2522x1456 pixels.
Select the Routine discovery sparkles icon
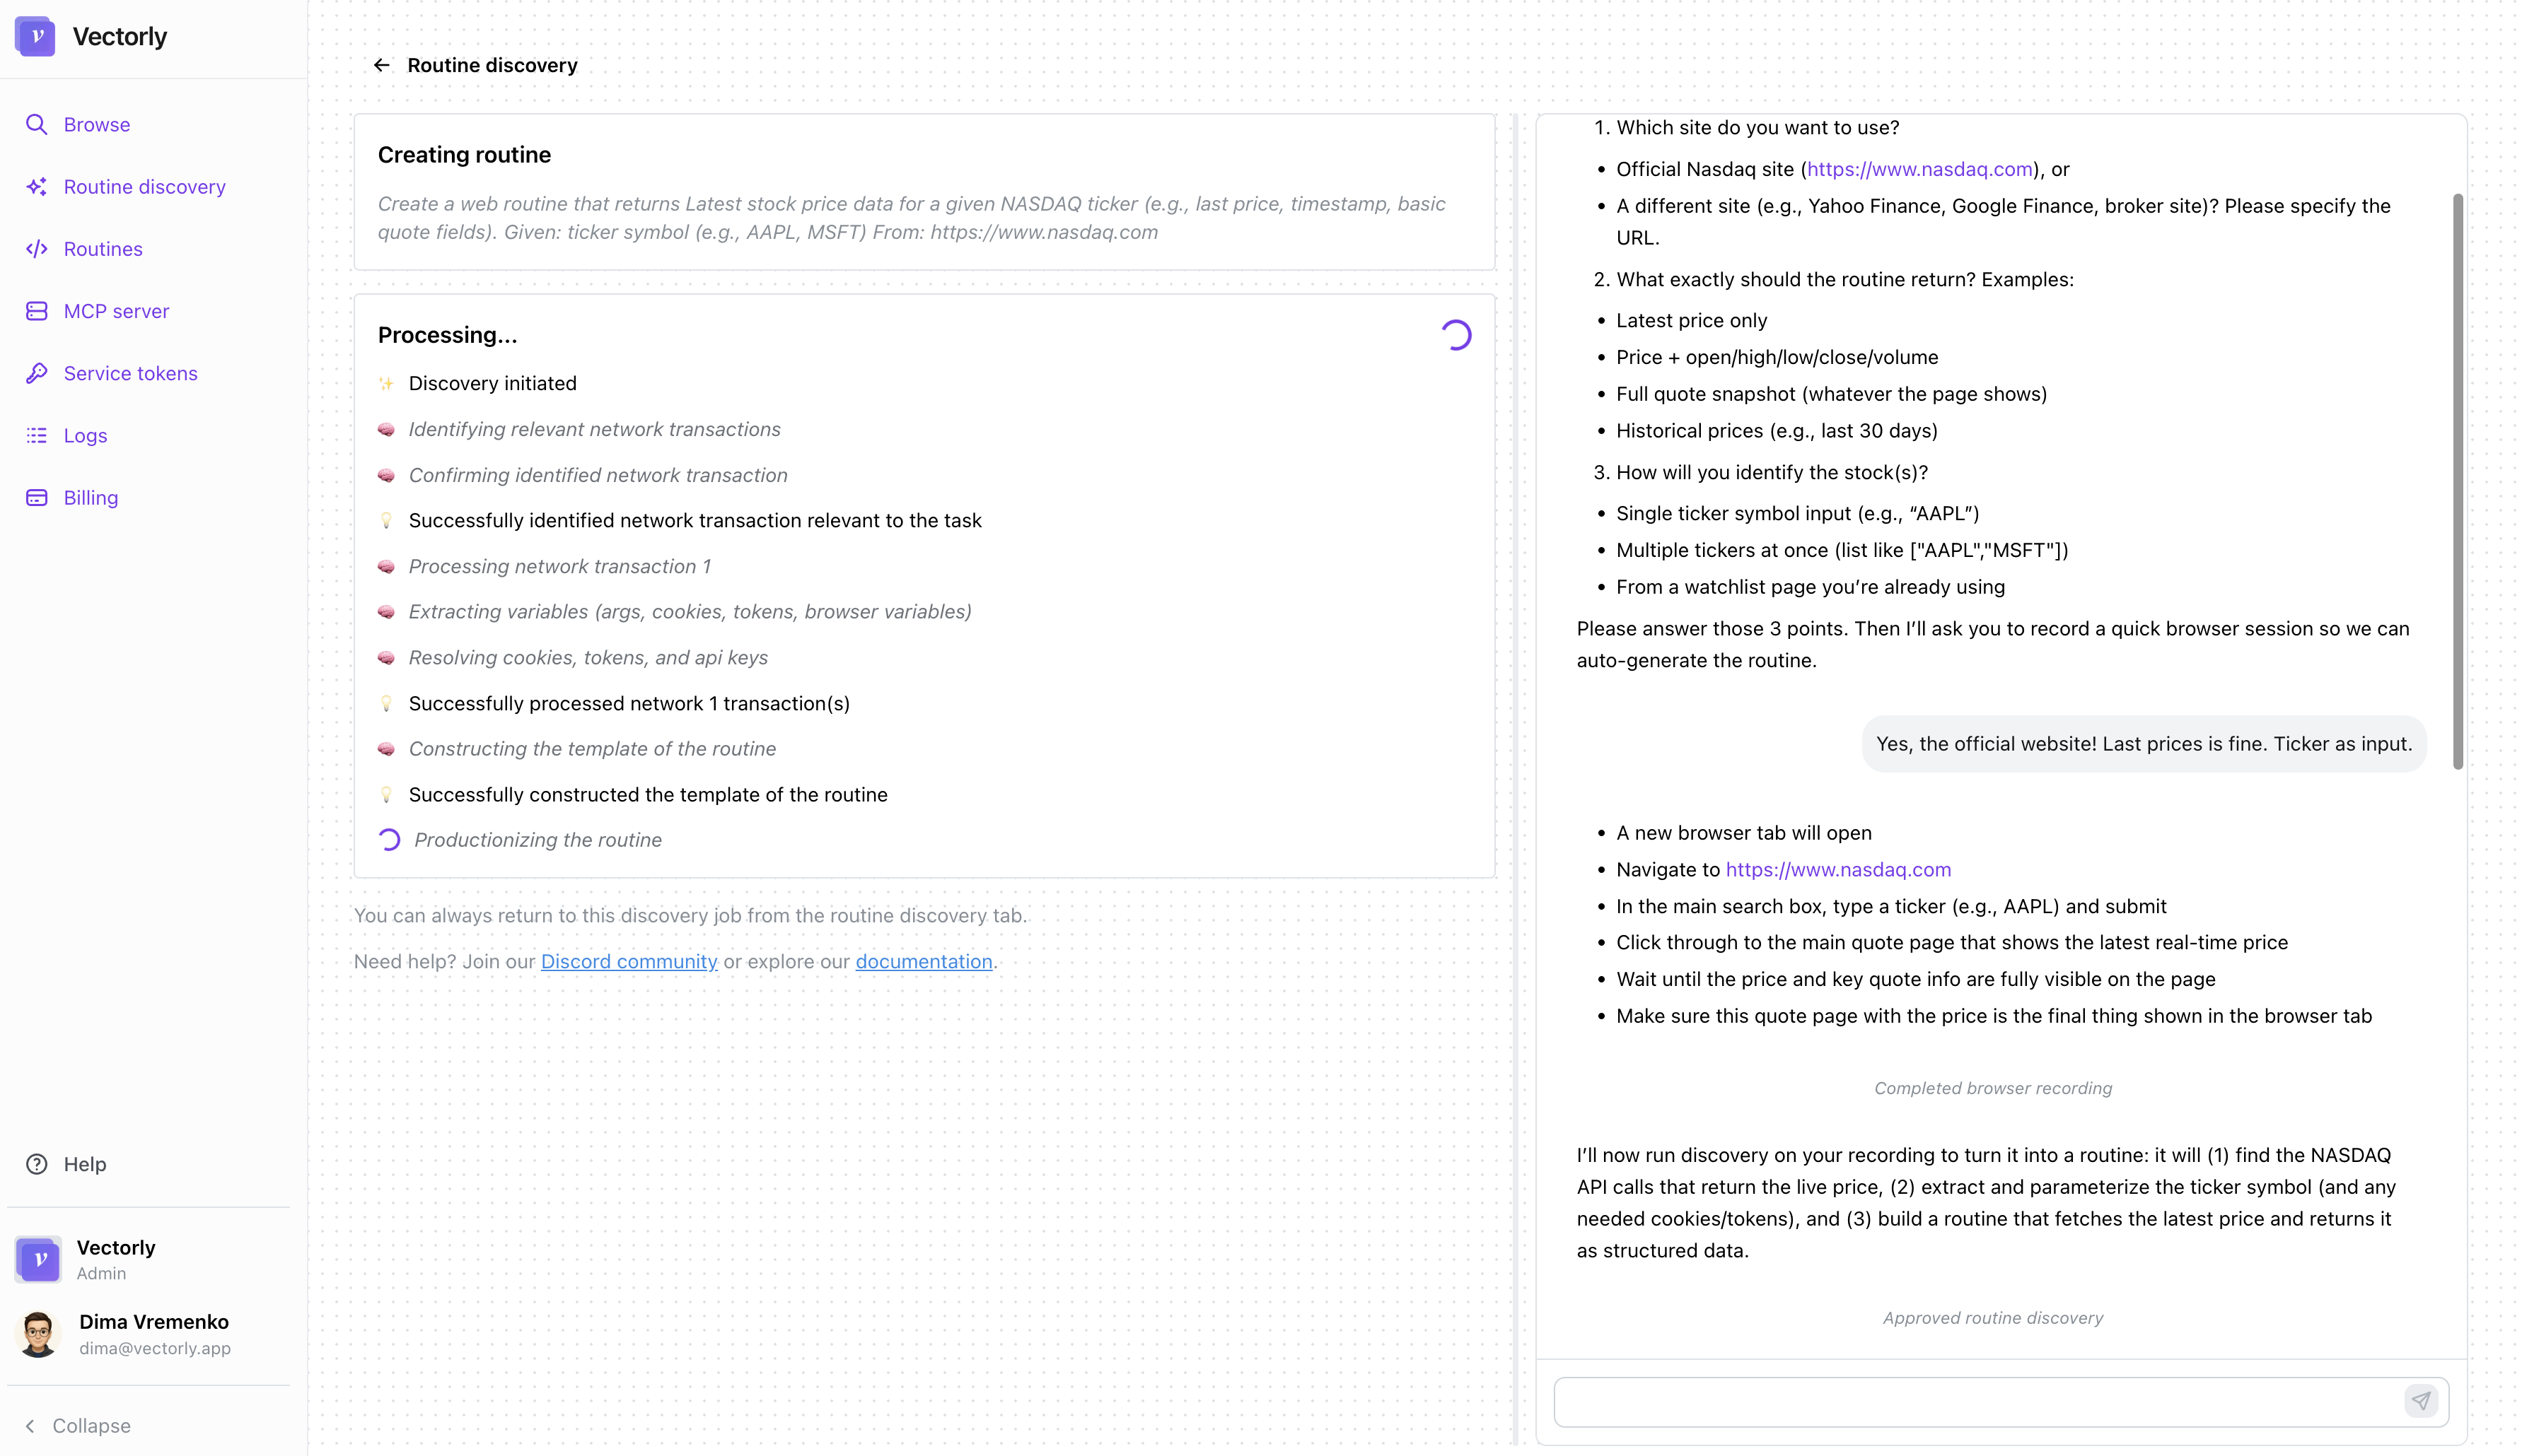point(37,187)
